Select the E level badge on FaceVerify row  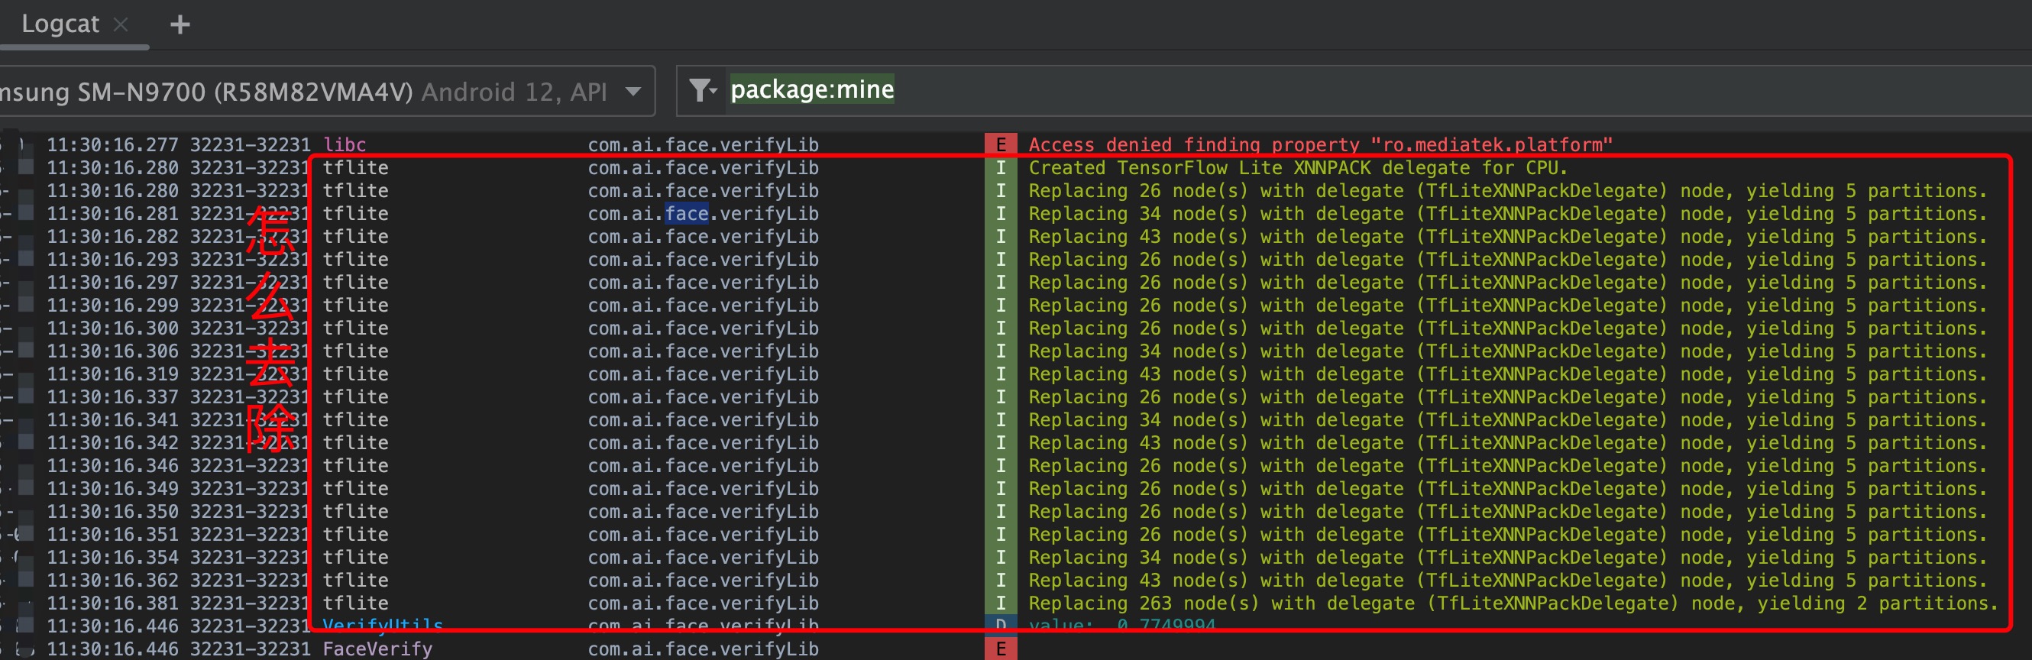1001,649
